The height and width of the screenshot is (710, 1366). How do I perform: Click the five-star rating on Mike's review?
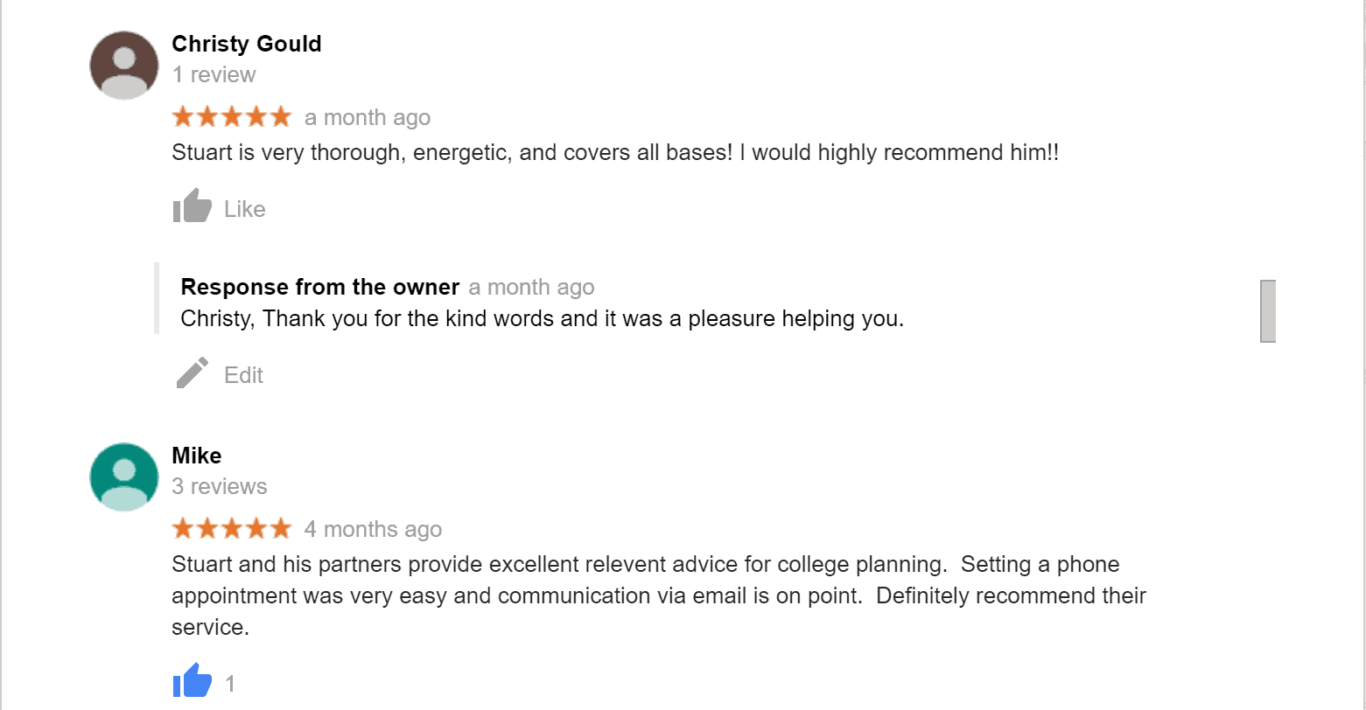232,528
